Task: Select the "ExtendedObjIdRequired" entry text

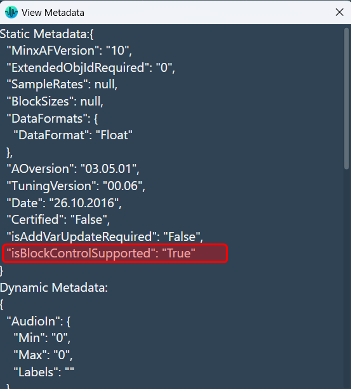Action: pyautogui.click(x=91, y=67)
